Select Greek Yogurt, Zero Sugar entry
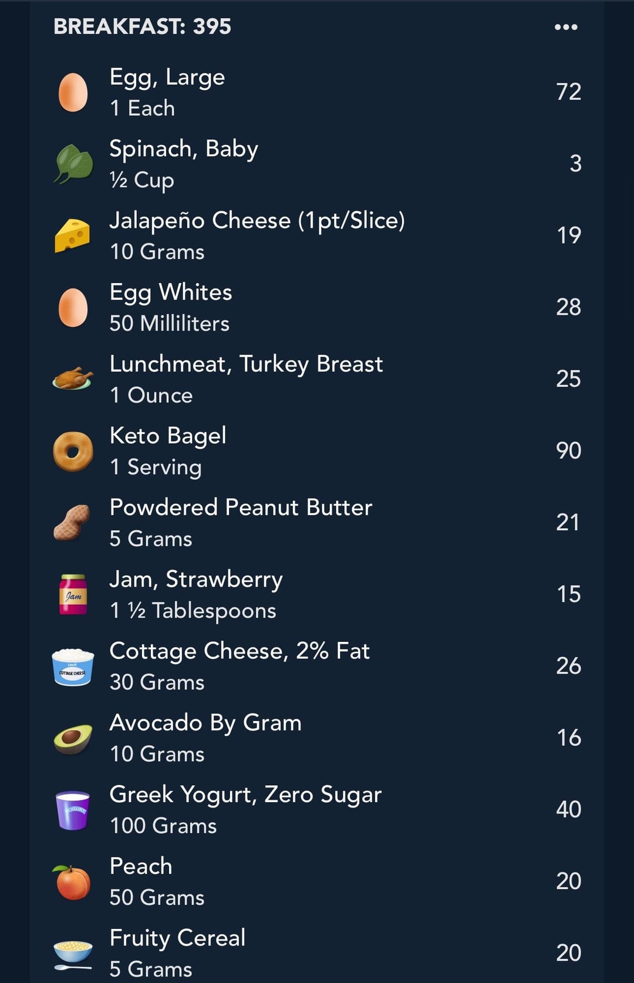 (x=317, y=810)
